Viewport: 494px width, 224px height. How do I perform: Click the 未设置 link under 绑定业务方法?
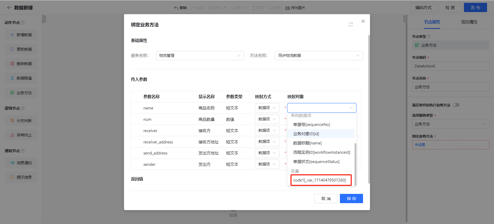click(x=420, y=145)
